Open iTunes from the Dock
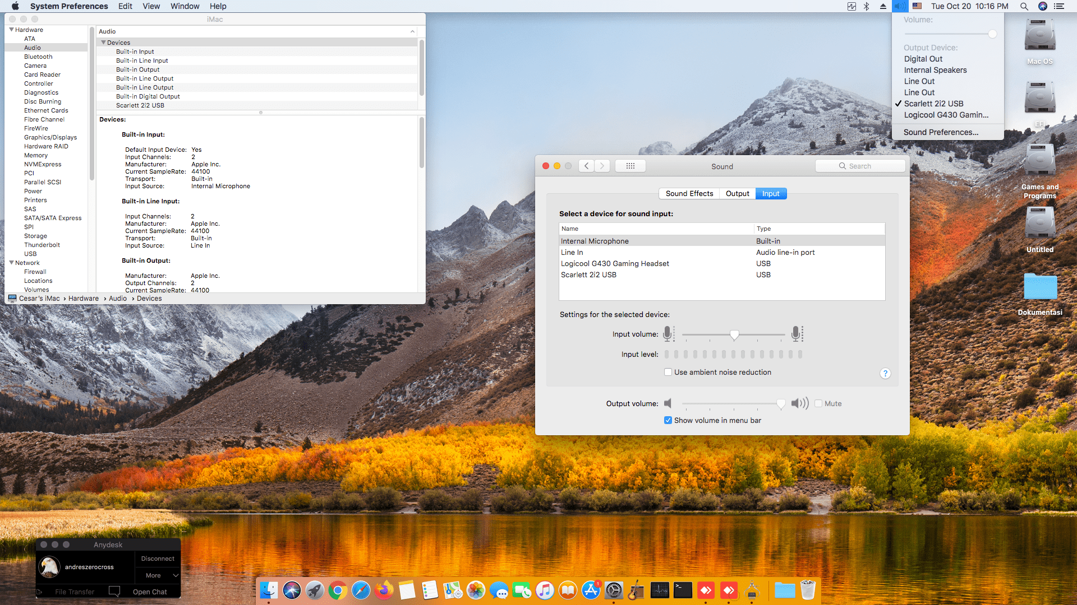 (545, 590)
